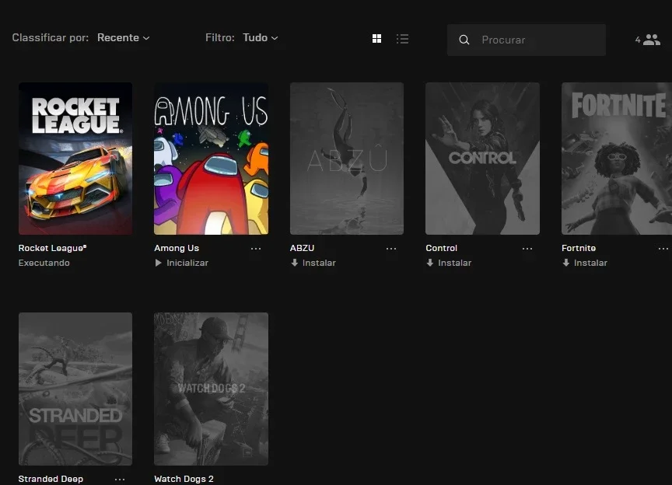Click the Rocket League title text
672x485 pixels.
(52, 248)
